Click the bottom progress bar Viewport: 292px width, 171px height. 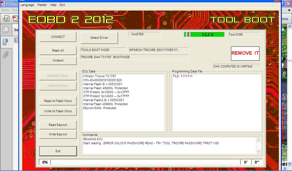pyautogui.click(x=145, y=162)
